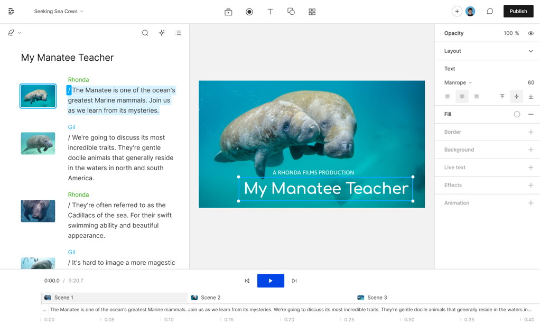Toggle bottom vertical alignment for the text

[531, 96]
